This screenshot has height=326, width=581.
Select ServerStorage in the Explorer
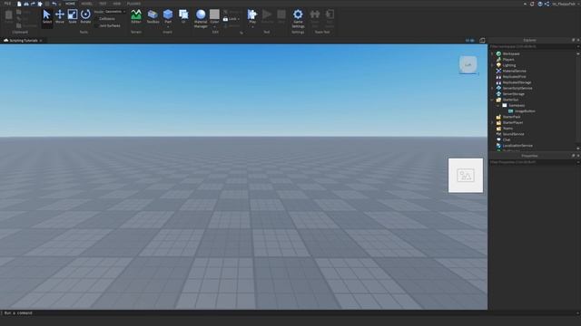click(x=513, y=94)
